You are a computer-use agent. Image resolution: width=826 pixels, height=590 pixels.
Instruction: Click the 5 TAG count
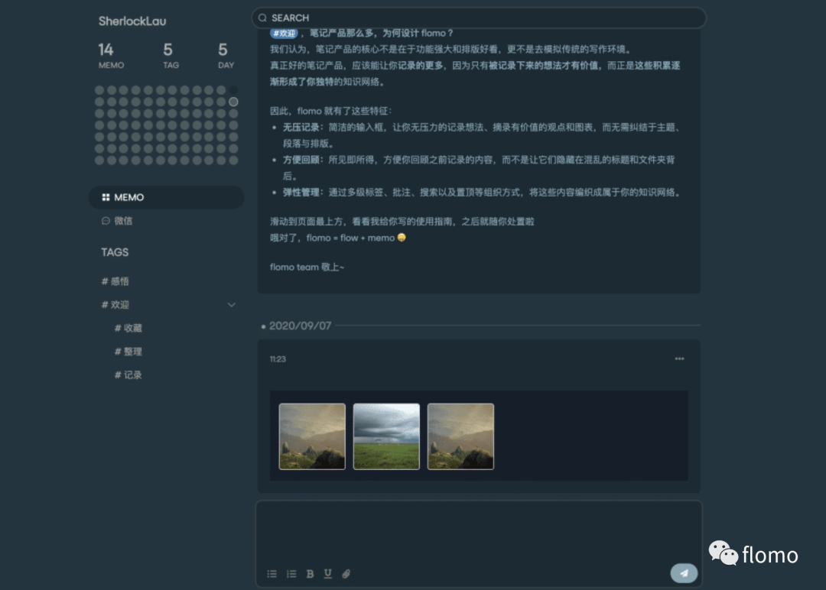coord(171,56)
